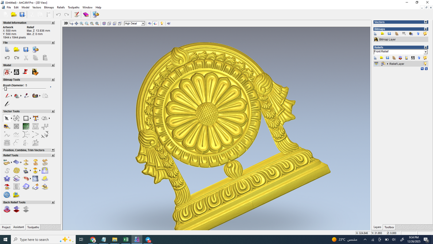The image size is (433, 244).
Task: Click the zoom in icon in 3D toolbar
Action: click(x=81, y=24)
